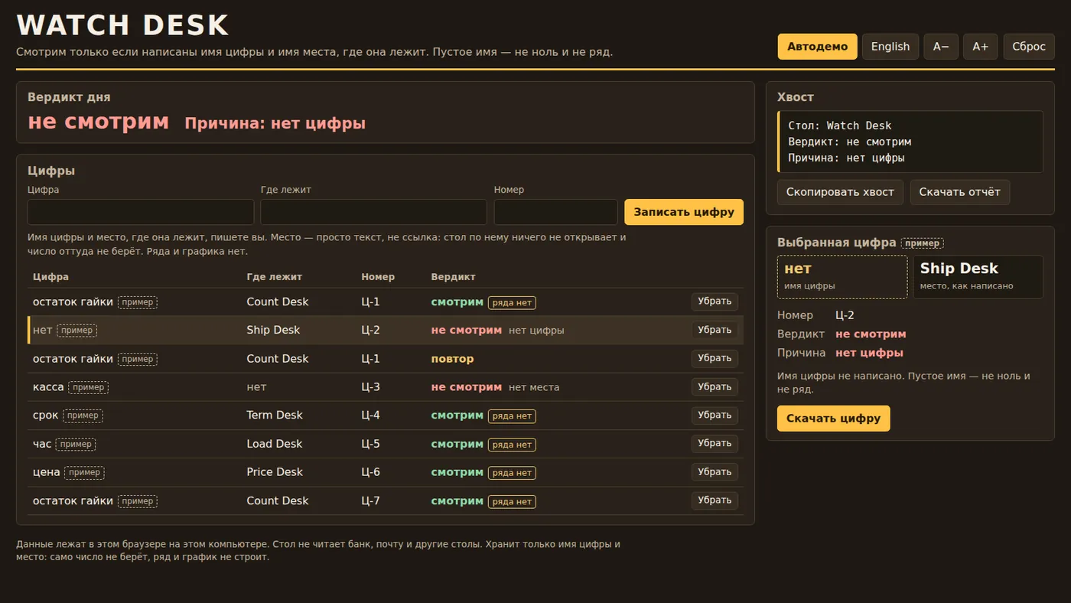This screenshot has height=603, width=1071.
Task: Remove the Ц-5 Load Desk row
Action: coord(715,444)
